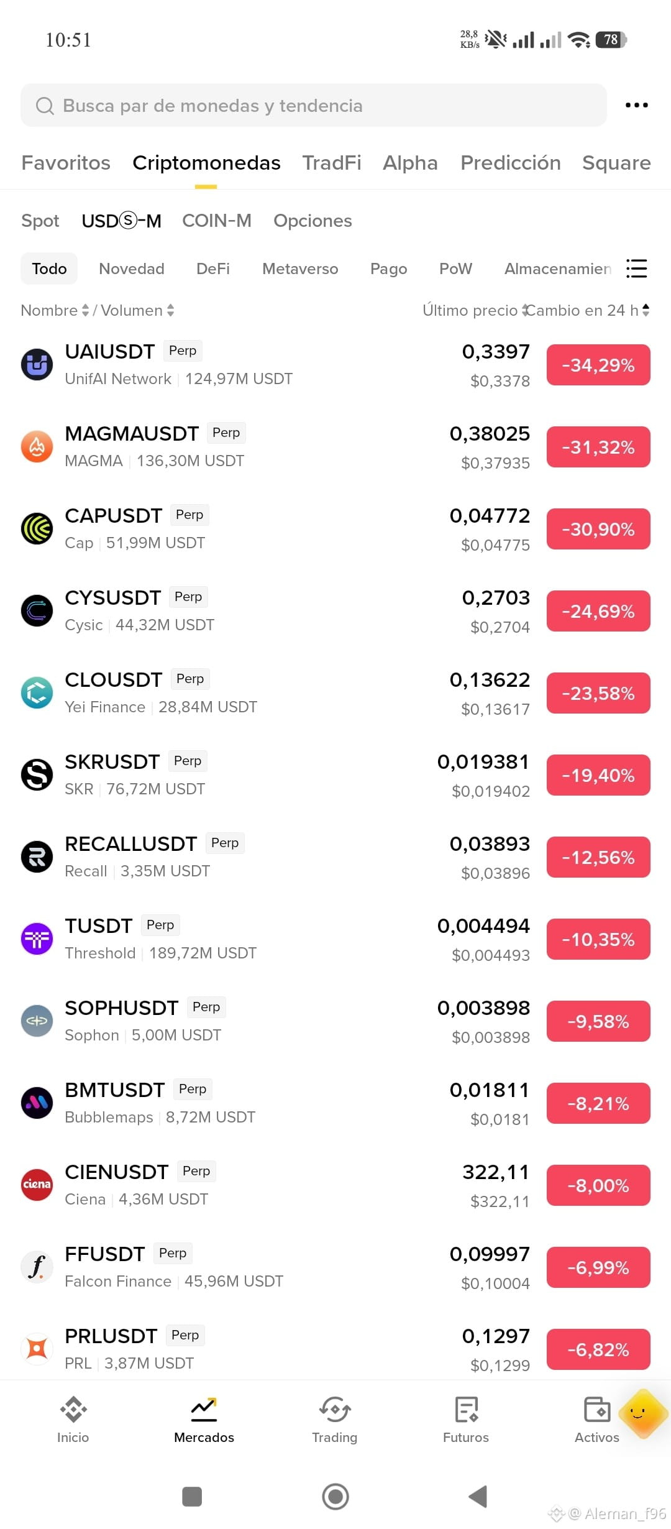Switch to the Favoritos tab
The width and height of the screenshot is (671, 1529).
[x=66, y=163]
